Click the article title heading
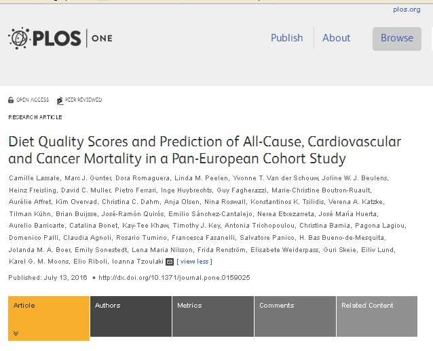433x351 pixels. [204, 150]
